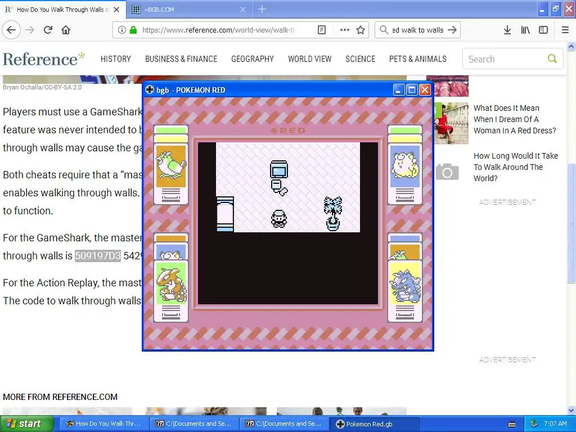
Task: Open first C:\Documents and Se... taskbar item
Action: (x=193, y=424)
